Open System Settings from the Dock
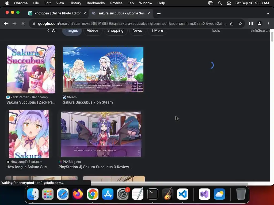 123,194
